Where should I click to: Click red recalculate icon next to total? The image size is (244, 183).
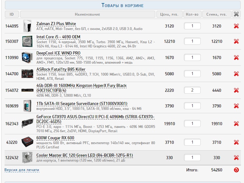[236, 170]
